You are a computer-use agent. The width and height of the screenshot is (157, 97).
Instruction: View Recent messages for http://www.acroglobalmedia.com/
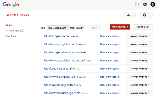click(110, 60)
